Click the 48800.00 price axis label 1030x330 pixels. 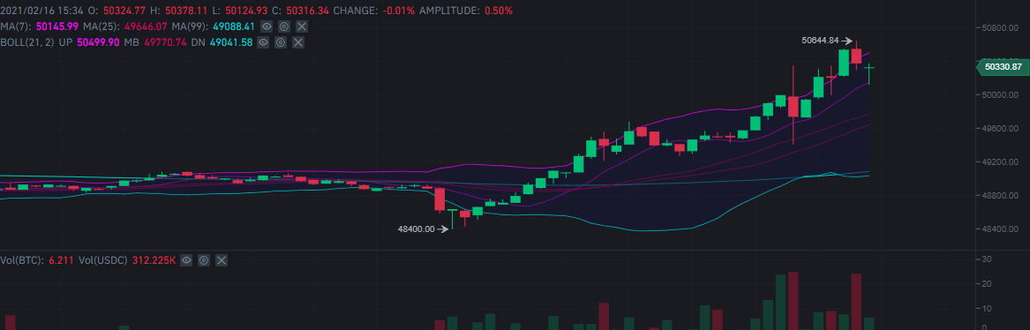click(1001, 196)
